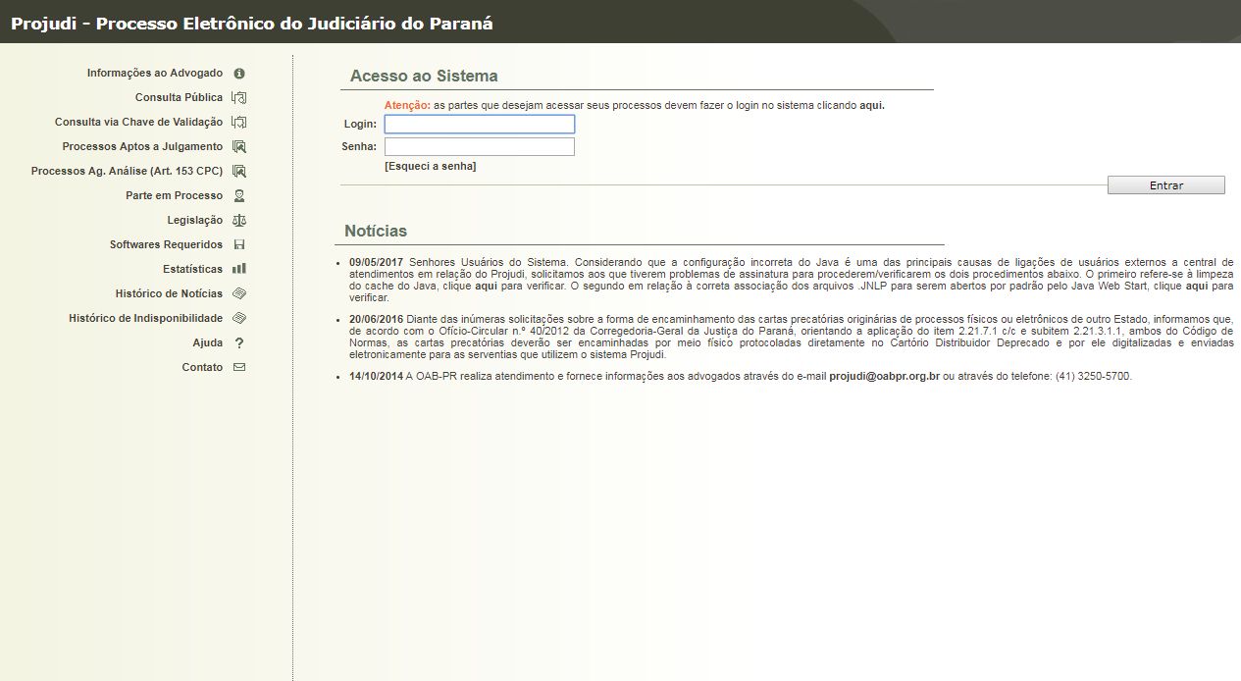Click the scales icon beside Legislação
The width and height of the screenshot is (1241, 681).
tap(239, 221)
